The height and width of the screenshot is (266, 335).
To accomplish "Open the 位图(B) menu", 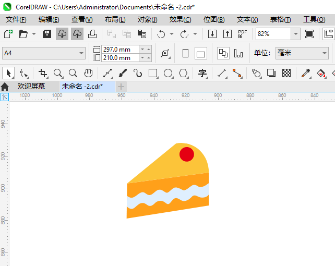I will coord(214,20).
